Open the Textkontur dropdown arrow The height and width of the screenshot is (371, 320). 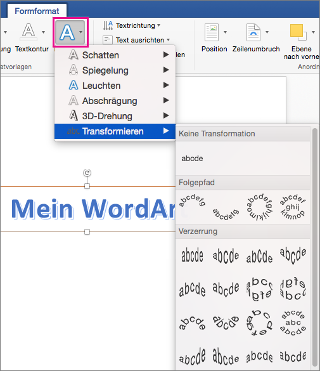[x=43, y=32]
